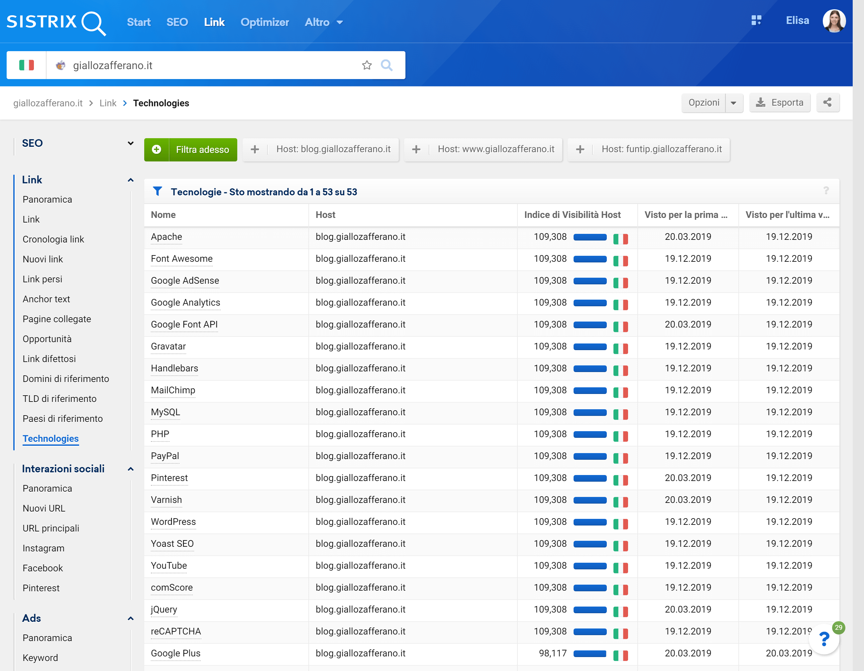864x671 pixels.
Task: Sort by Indice di Visibilità Host column
Action: [x=572, y=215]
